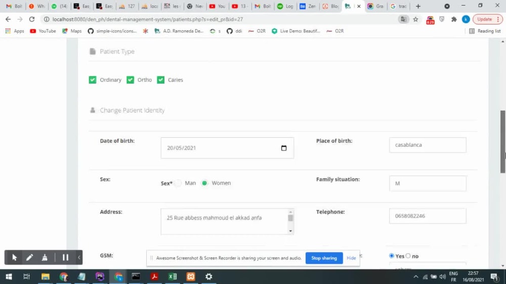Switch to the YouTube tab
Screen dimensions: 506x284
(217, 6)
